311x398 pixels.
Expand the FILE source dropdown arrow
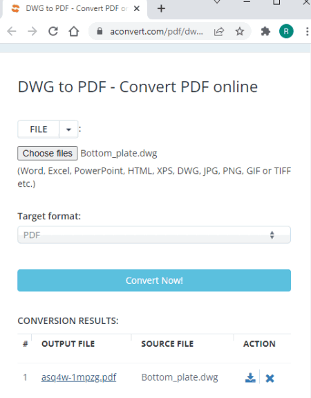click(x=68, y=129)
